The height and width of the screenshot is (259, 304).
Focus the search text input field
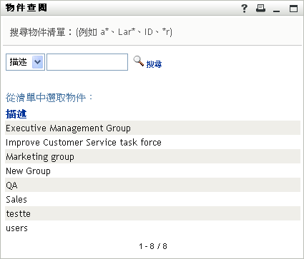[87, 62]
